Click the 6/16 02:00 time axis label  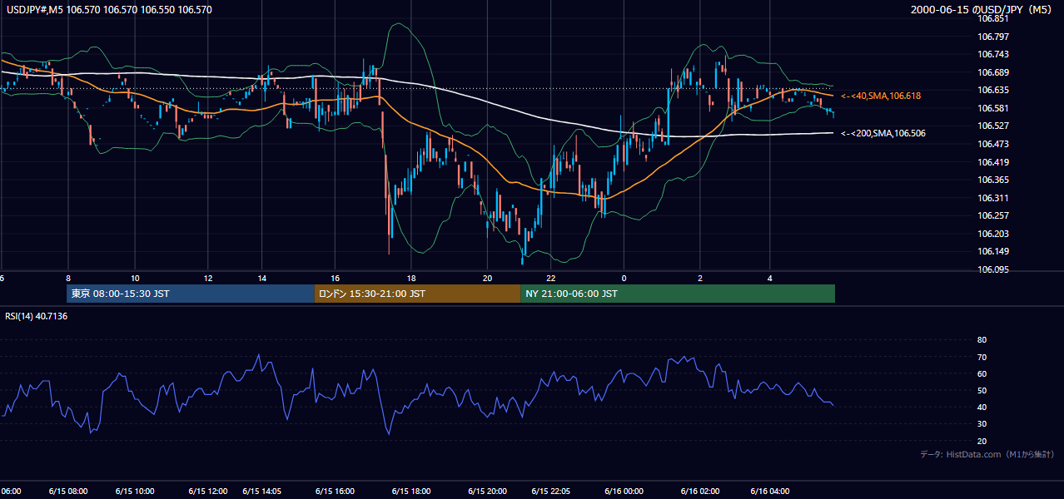point(700,491)
